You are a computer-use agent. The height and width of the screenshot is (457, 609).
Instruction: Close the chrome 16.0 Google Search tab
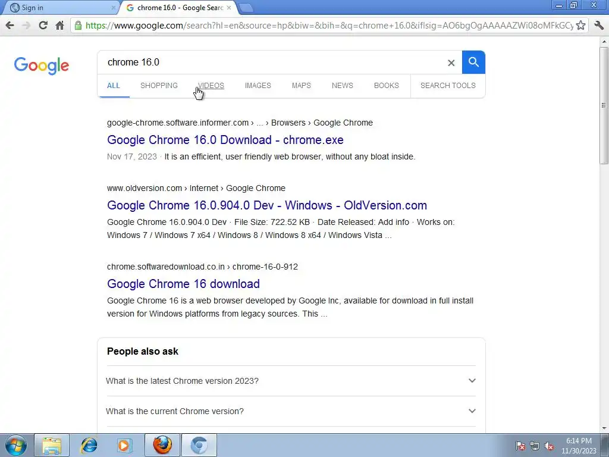[229, 7]
